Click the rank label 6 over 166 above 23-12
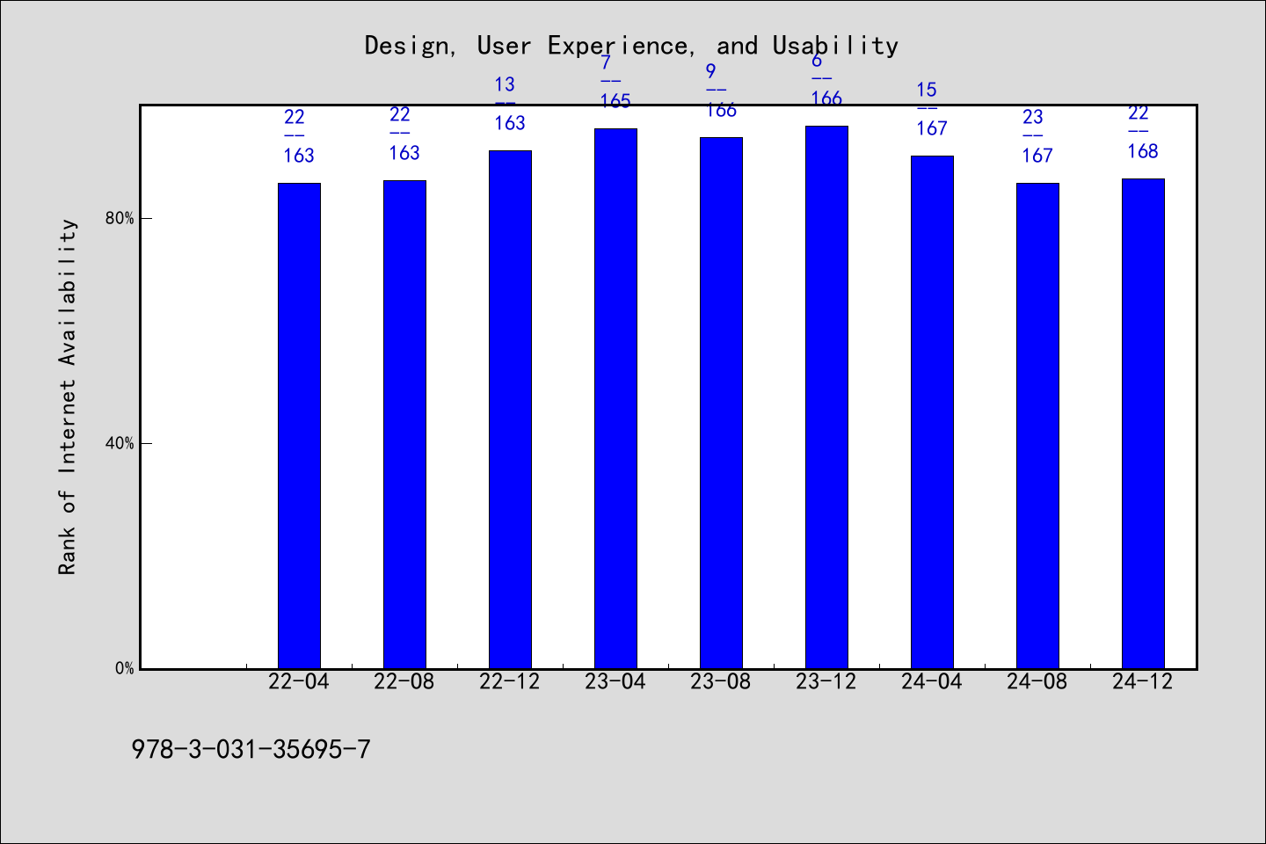Viewport: 1266px width, 844px height. click(826, 79)
